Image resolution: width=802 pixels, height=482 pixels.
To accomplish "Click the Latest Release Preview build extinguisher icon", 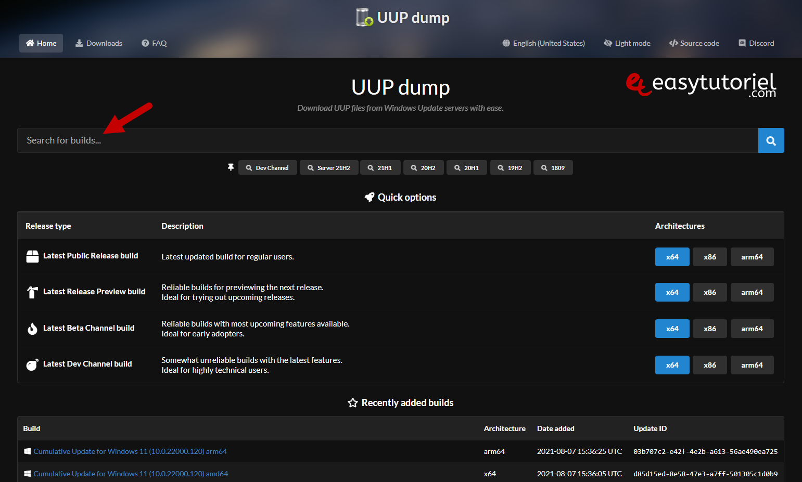I will 32,292.
